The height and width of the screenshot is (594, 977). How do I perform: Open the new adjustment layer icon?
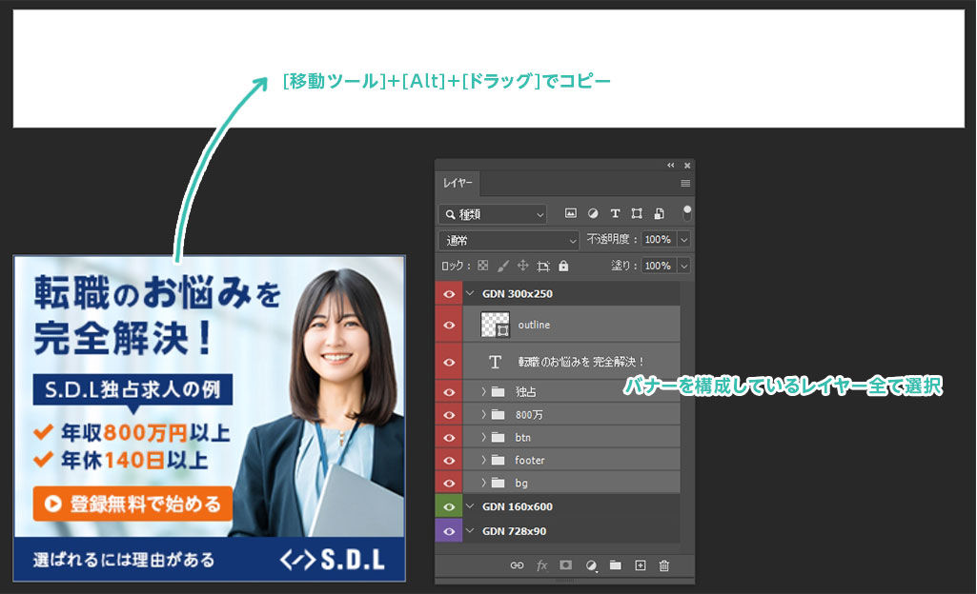coord(591,565)
